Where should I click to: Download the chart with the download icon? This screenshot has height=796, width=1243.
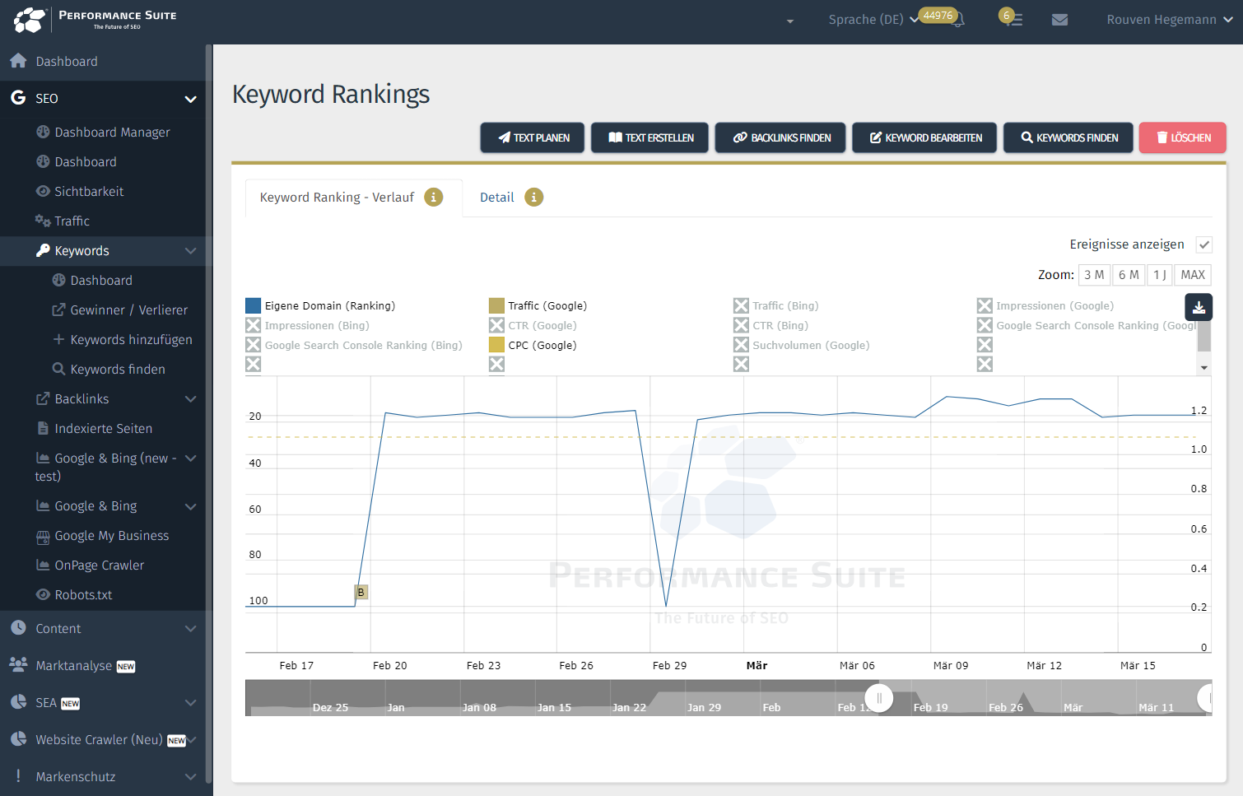click(x=1199, y=307)
